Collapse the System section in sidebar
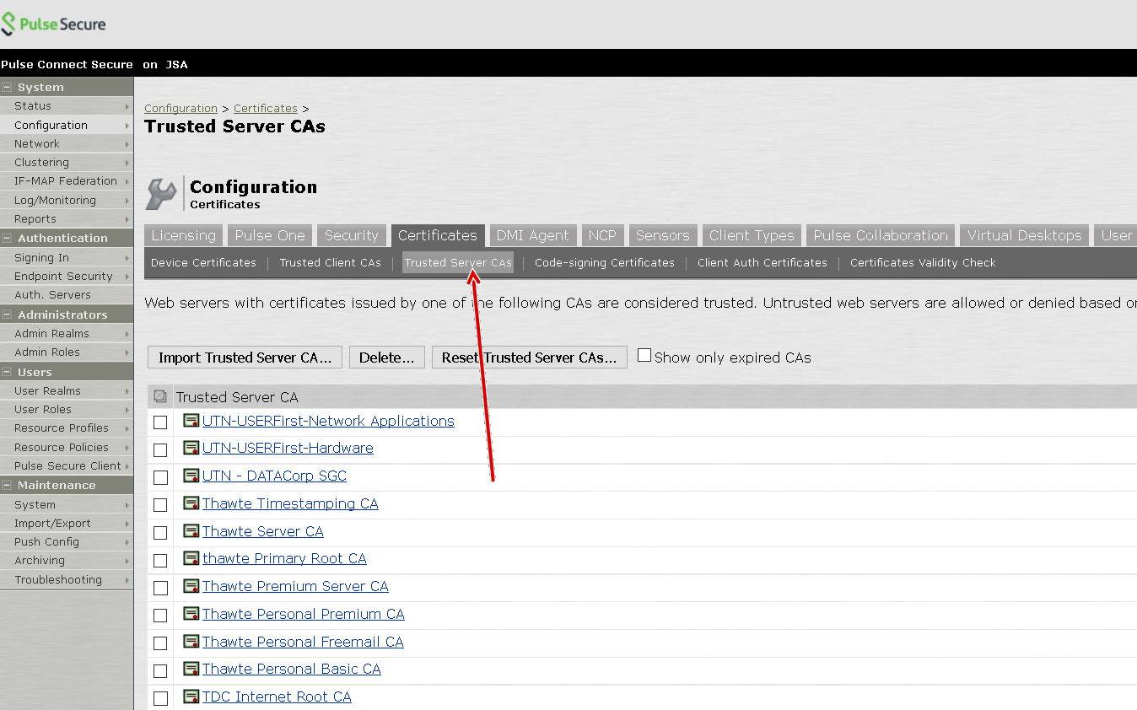 pyautogui.click(x=7, y=87)
